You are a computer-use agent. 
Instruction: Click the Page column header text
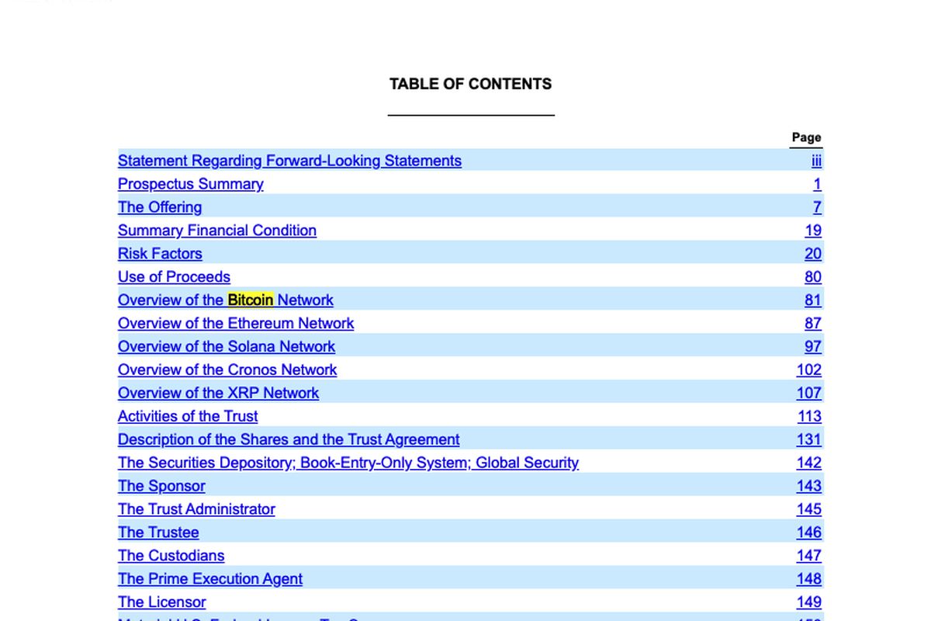[807, 137]
